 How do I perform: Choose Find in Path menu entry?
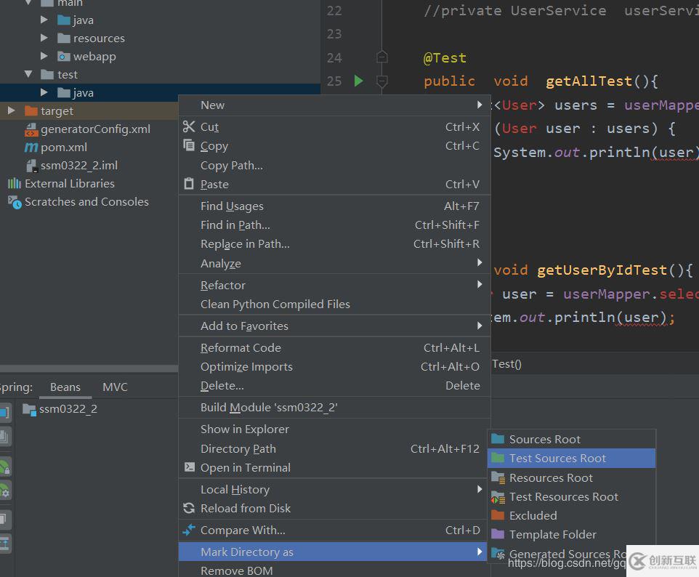click(x=334, y=225)
